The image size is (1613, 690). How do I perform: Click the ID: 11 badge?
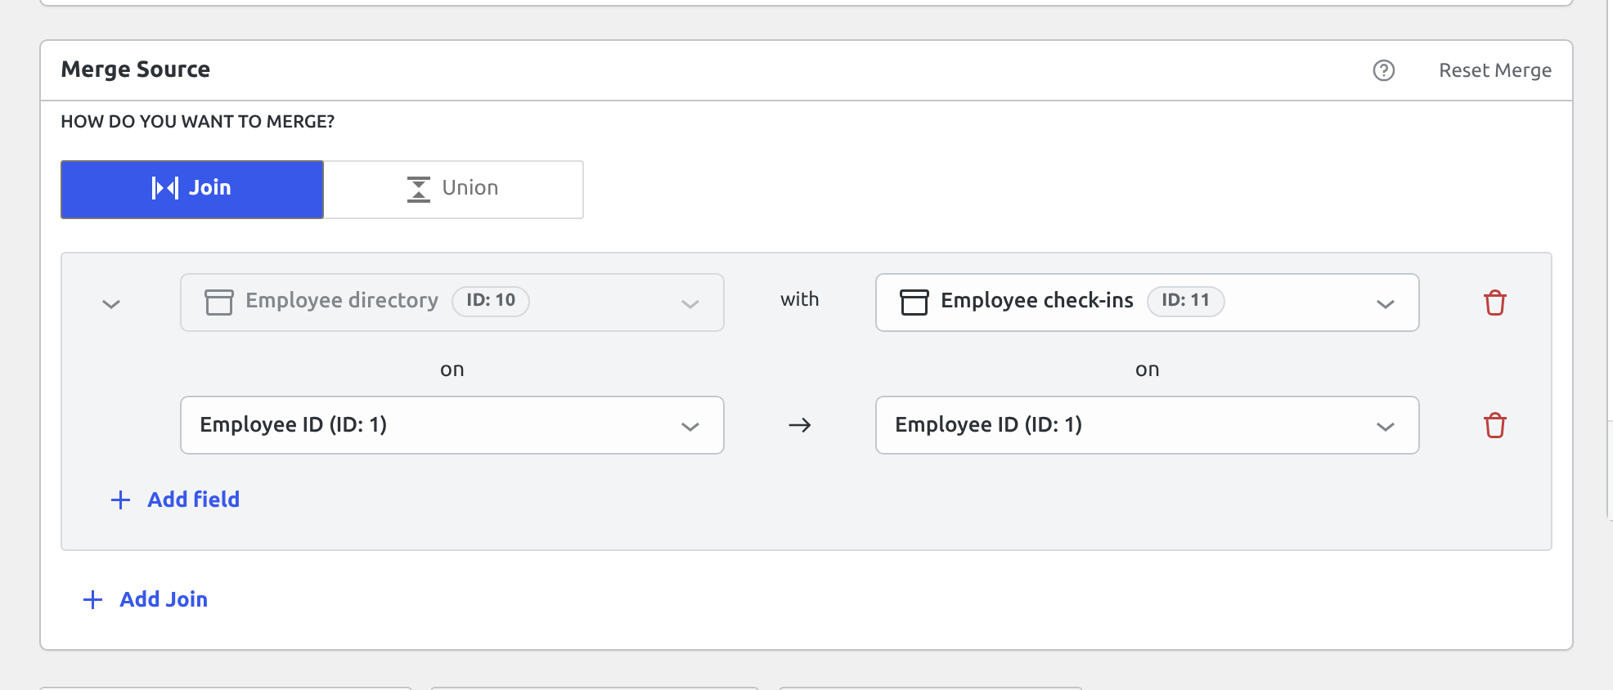coord(1186,301)
